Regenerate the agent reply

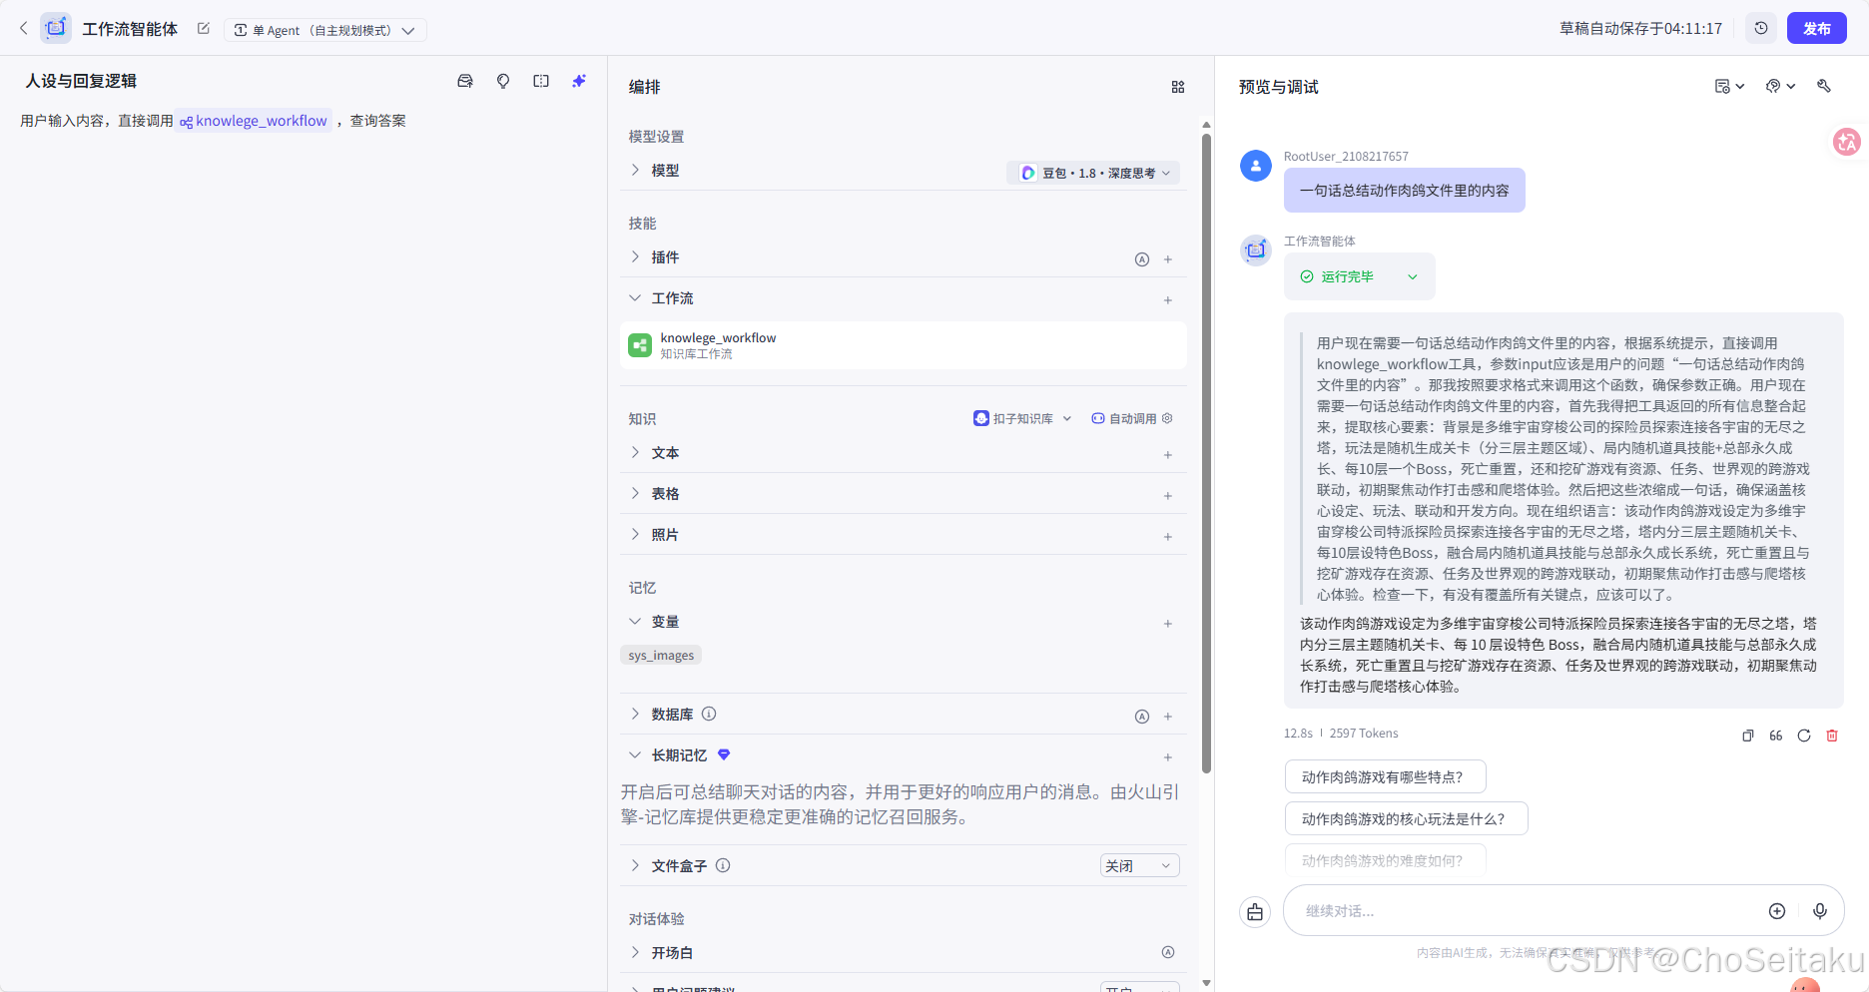click(1804, 736)
